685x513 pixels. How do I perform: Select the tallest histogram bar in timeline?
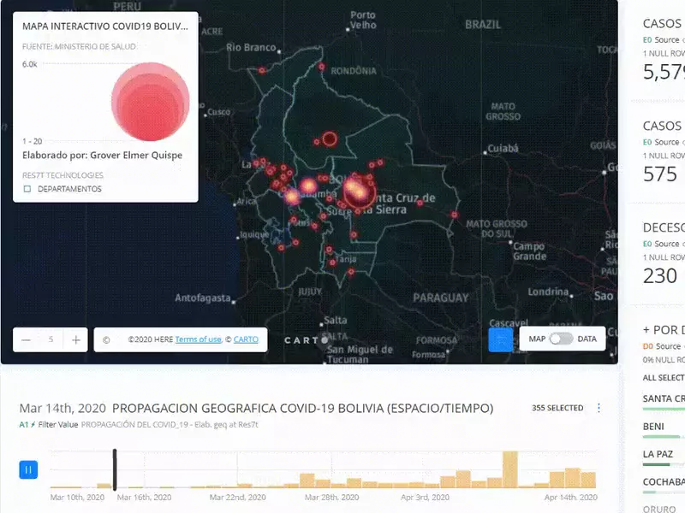click(x=509, y=469)
